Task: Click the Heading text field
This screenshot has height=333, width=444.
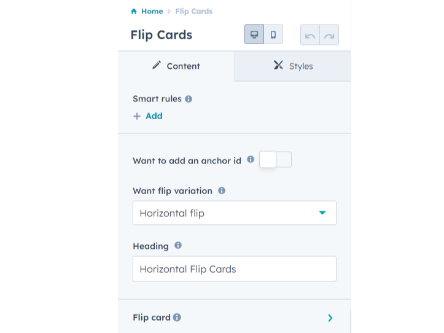Action: click(x=234, y=269)
